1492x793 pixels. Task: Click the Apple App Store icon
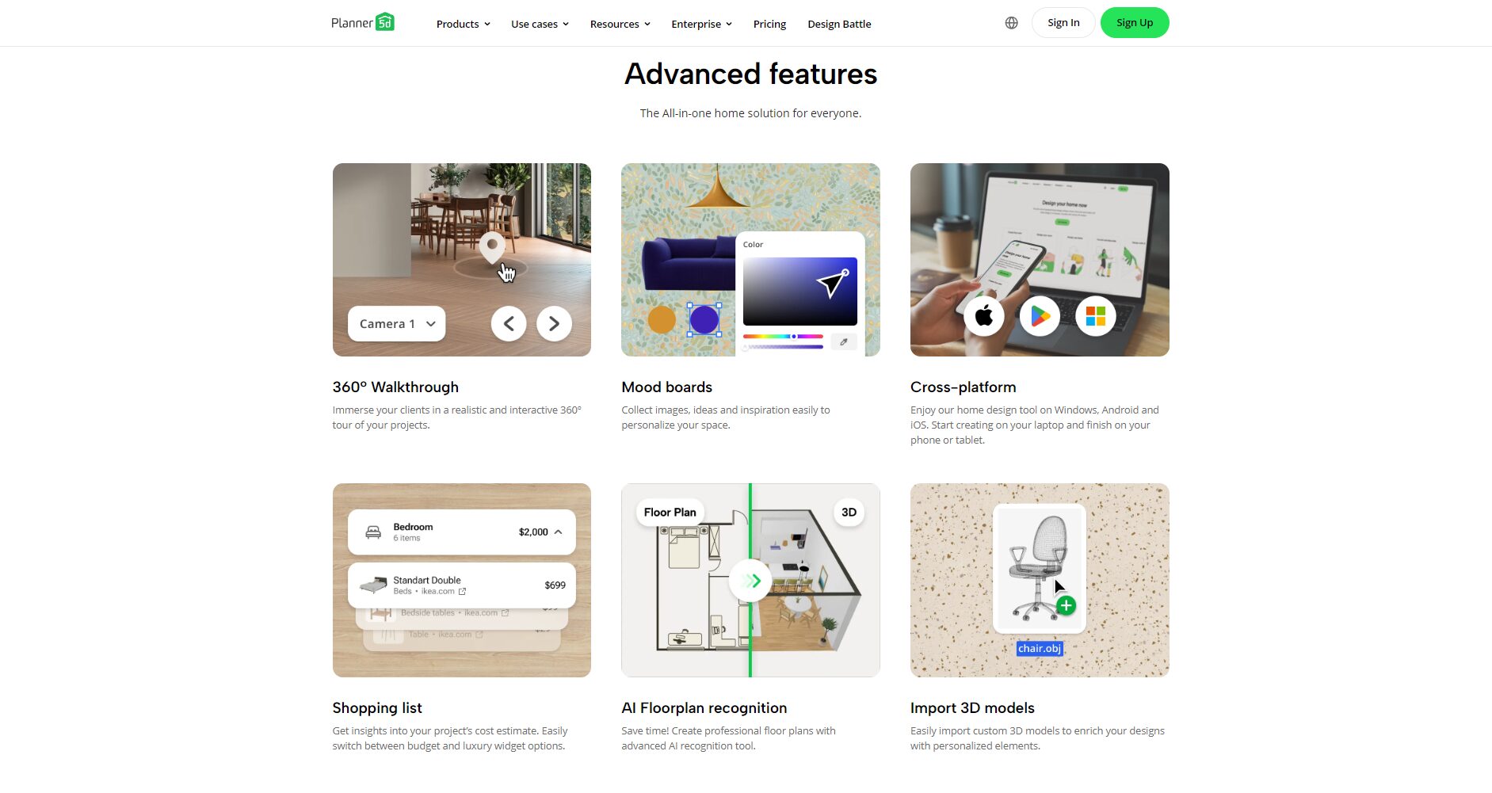coord(984,316)
